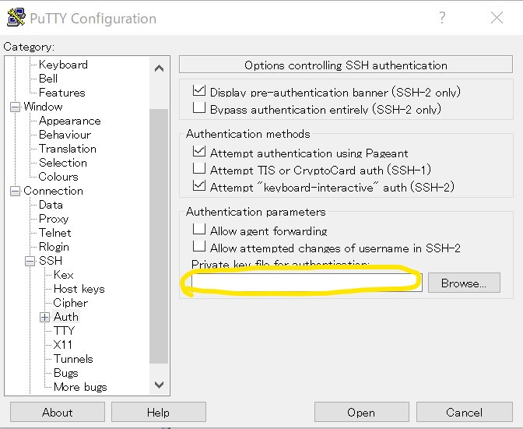Click the Open button
The width and height of the screenshot is (523, 429).
[x=361, y=413]
